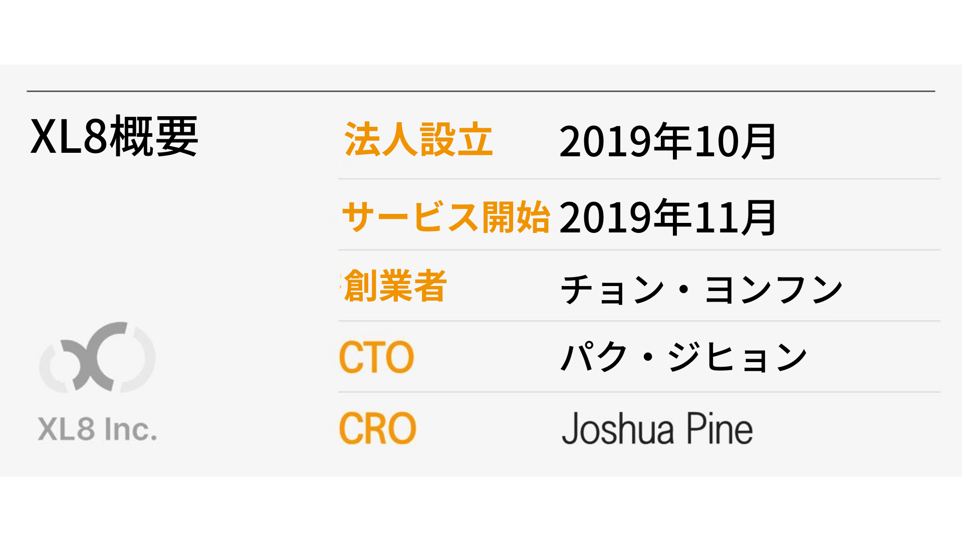Click the word Pine in CRO row
The height and width of the screenshot is (541, 962).
pyautogui.click(x=719, y=429)
